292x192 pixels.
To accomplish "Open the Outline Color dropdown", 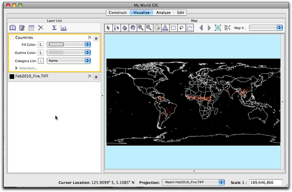I will point(68,53).
